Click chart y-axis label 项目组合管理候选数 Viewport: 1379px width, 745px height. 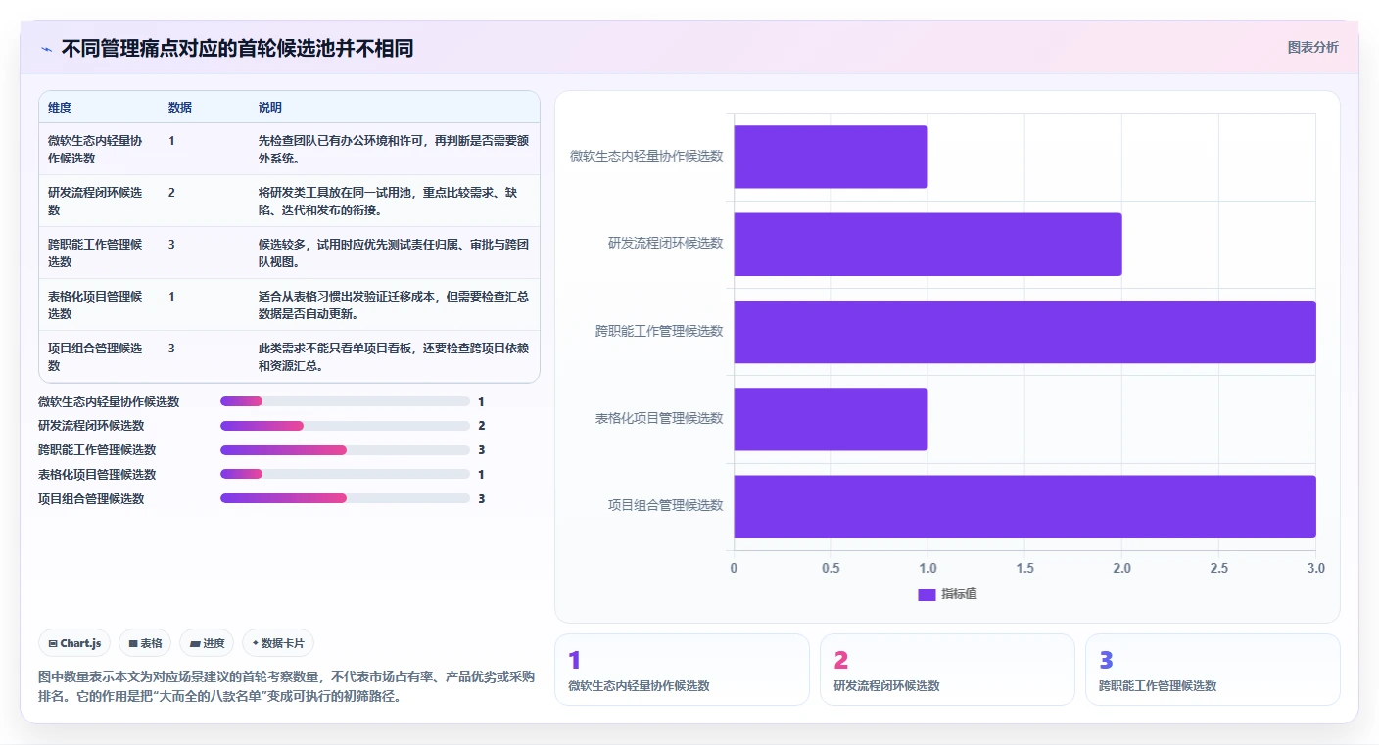coord(665,506)
